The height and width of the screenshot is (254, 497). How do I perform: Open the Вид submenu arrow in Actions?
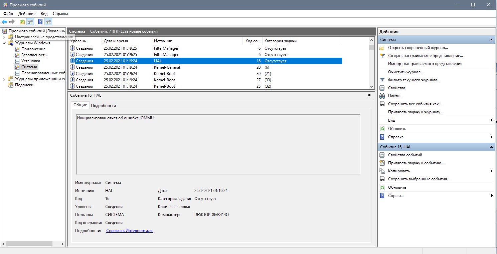(492, 120)
